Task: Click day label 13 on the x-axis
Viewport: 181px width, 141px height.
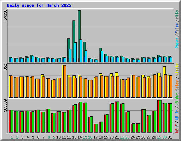Action: pyautogui.click(x=74, y=137)
